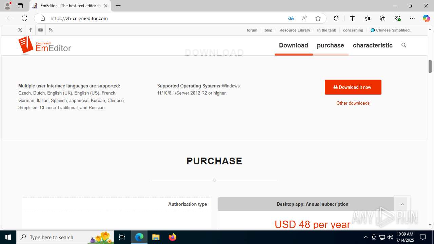The image size is (434, 244).
Task: Open the In the tank link
Action: click(327, 30)
